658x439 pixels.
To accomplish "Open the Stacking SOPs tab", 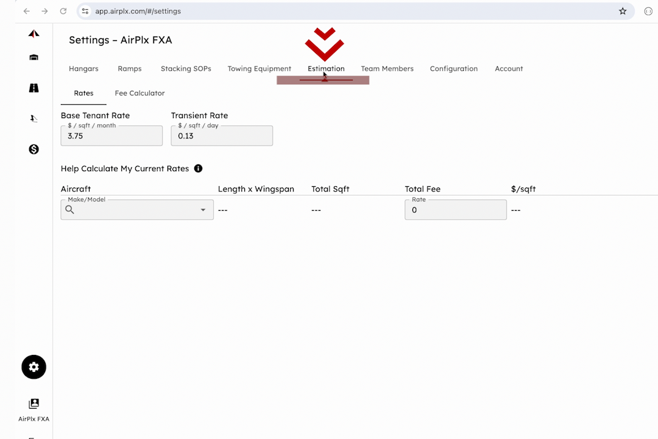I will (x=186, y=69).
